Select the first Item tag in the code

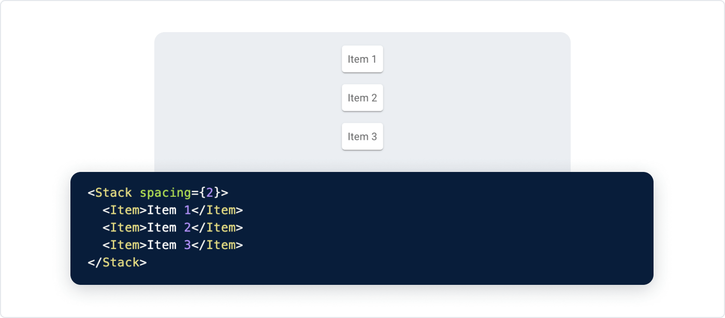click(x=124, y=210)
